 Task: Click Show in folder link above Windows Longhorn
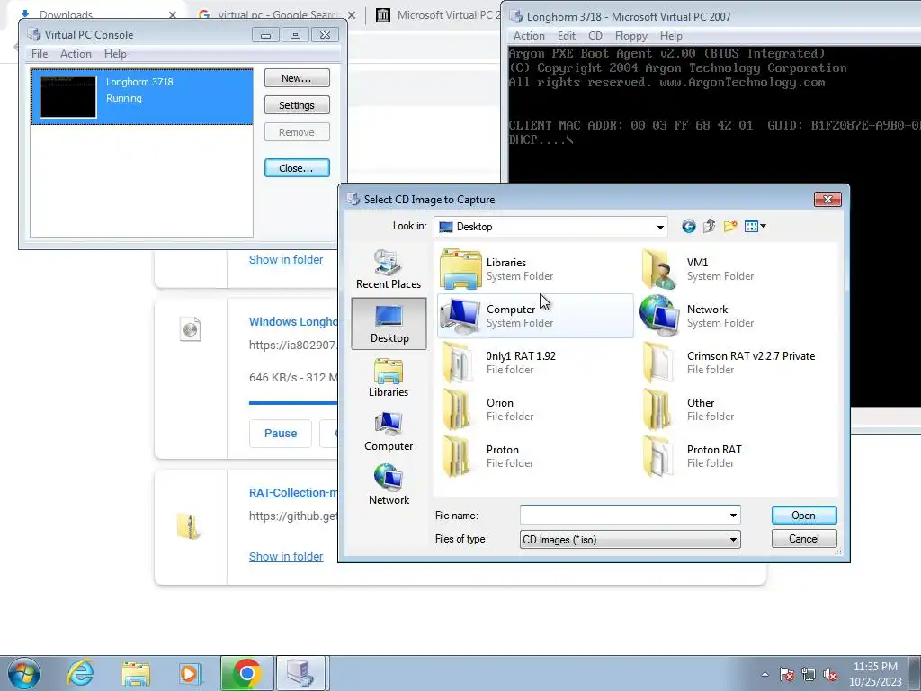point(286,260)
